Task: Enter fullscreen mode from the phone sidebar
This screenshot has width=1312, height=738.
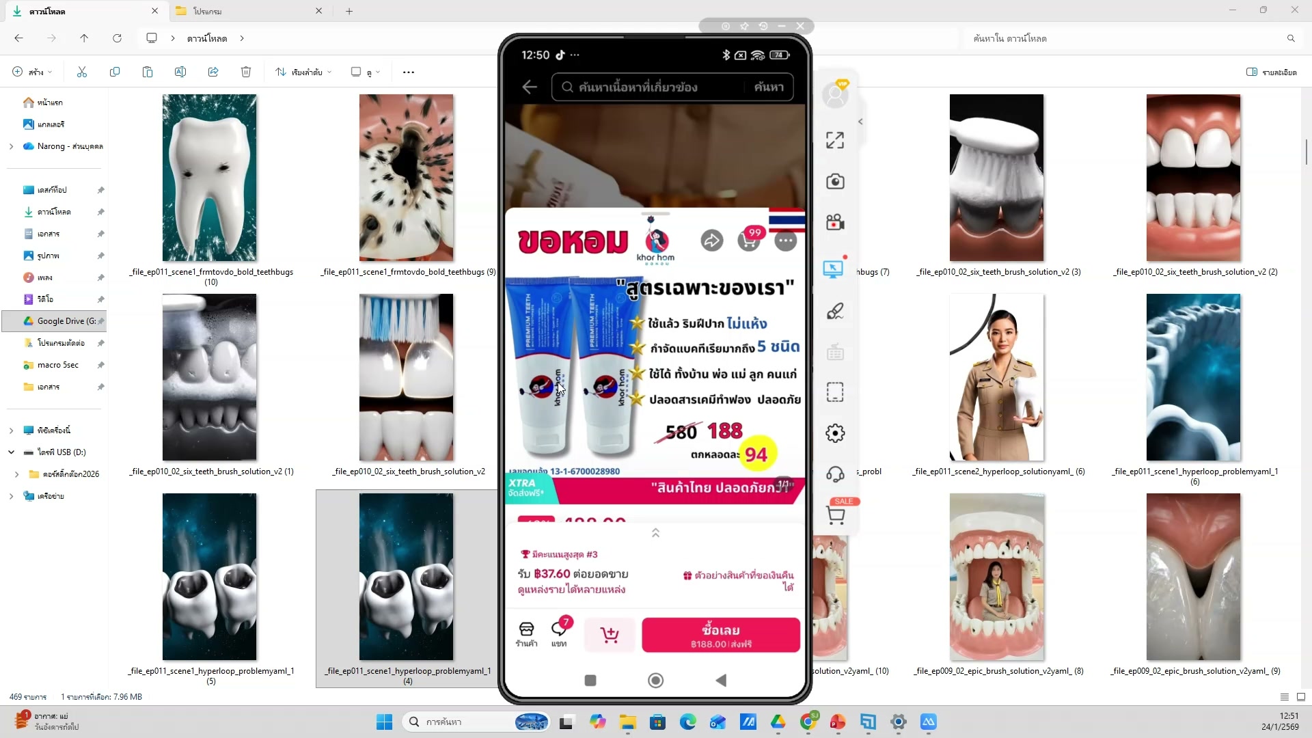Action: pos(835,139)
